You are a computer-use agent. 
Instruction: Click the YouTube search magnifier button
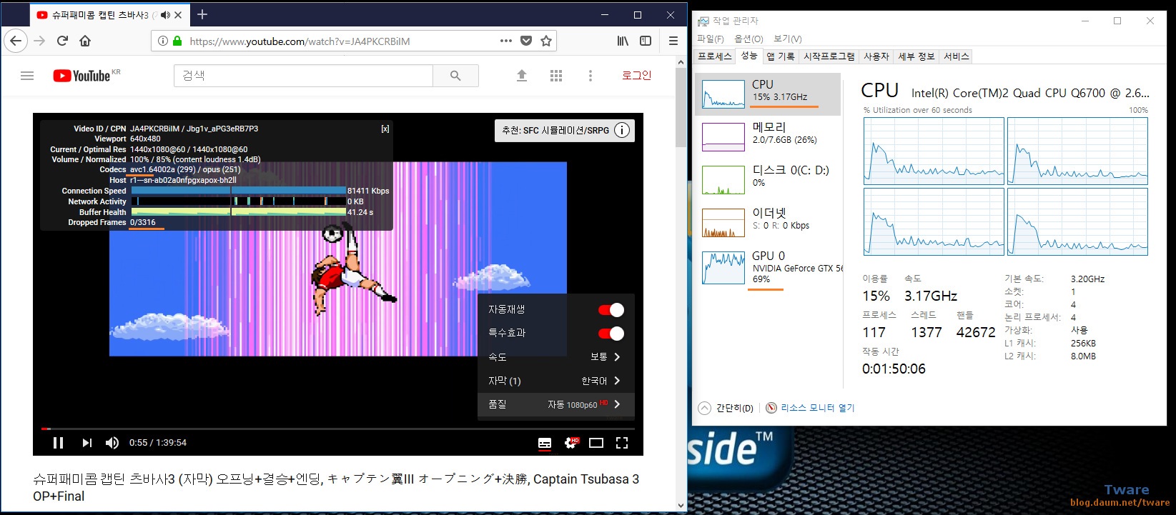tap(455, 76)
